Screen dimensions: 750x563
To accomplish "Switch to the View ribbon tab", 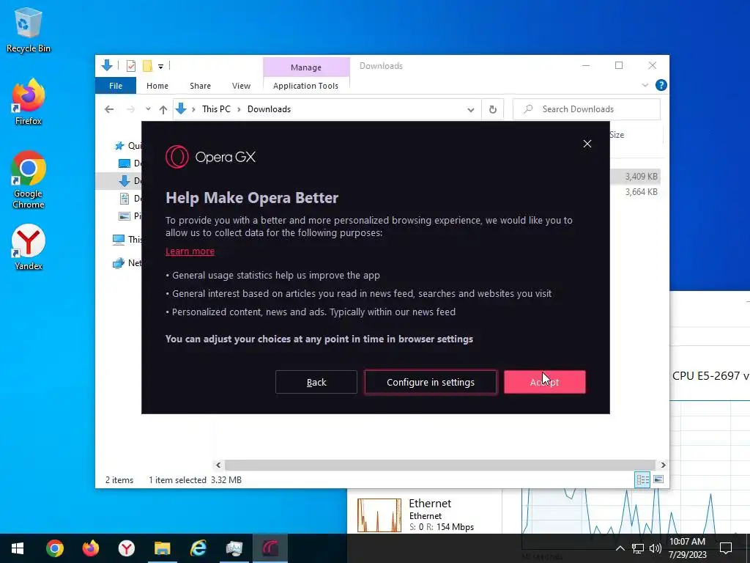I will point(241,86).
